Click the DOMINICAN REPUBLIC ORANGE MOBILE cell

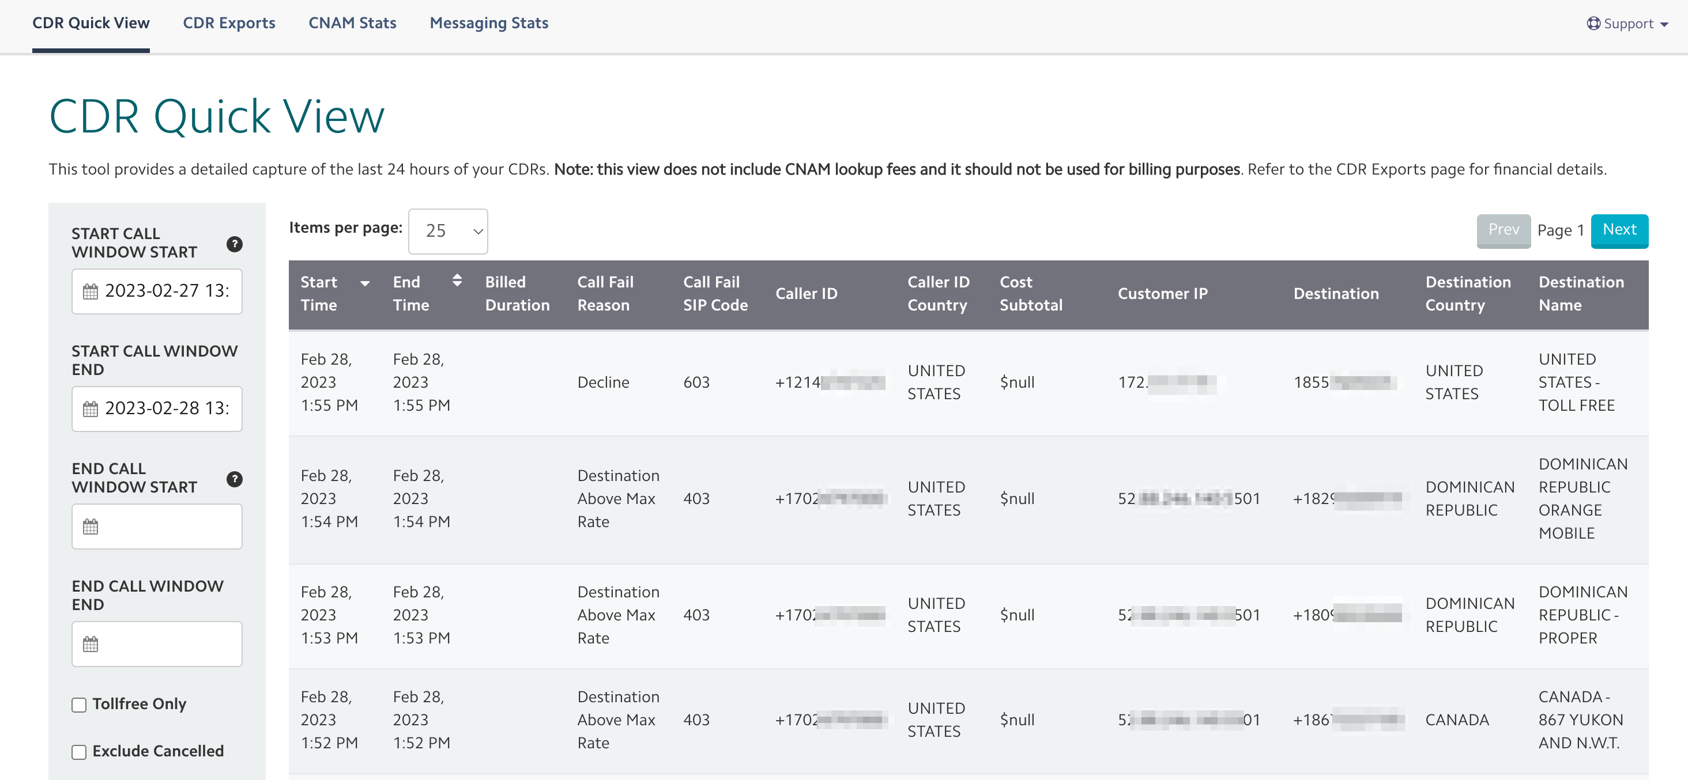pos(1582,498)
